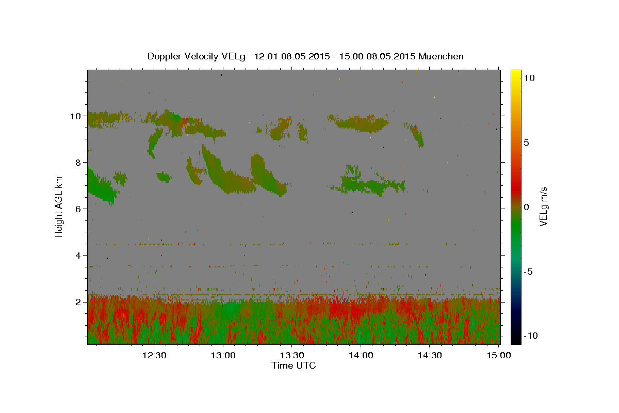Click the 12:30 time tick label
This screenshot has height=413, width=619.
coord(154,355)
